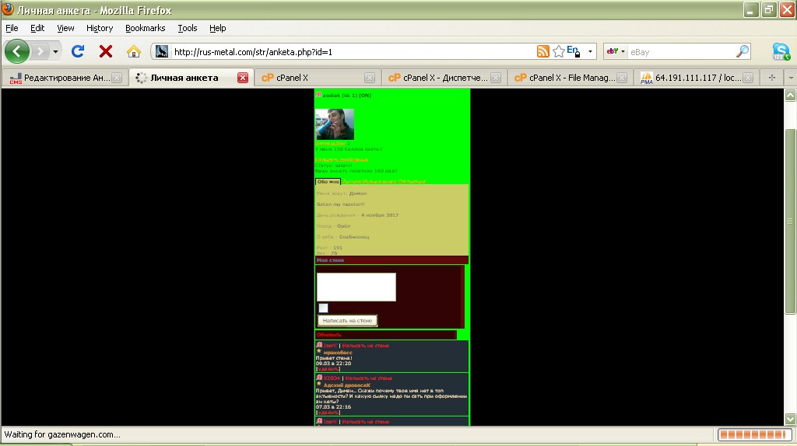
Task: Open the Tools menu
Action: [187, 28]
